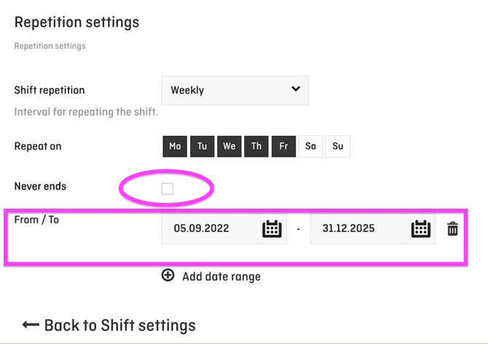Toggle Tuesday repeat day
Image resolution: width=488 pixels, height=344 pixels.
(202, 146)
